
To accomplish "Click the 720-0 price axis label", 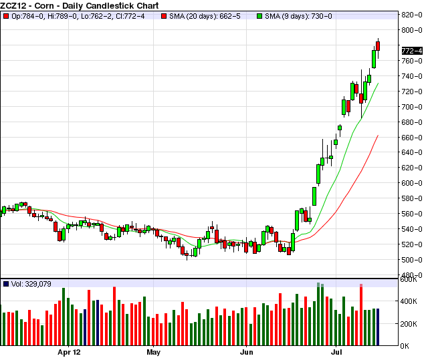I will [x=412, y=92].
